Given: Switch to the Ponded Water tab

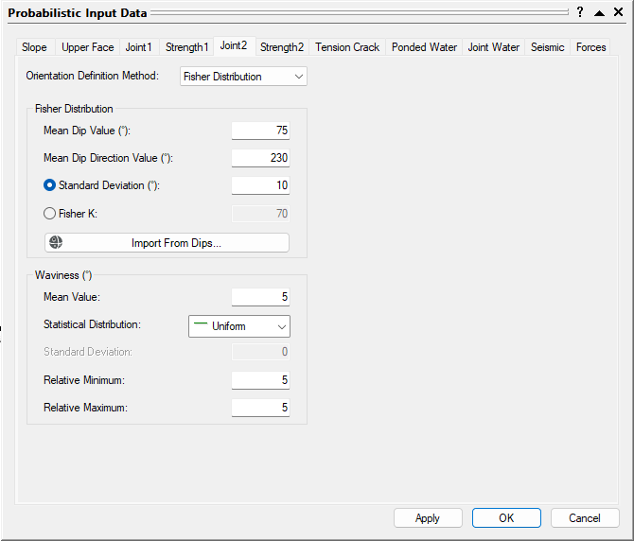Looking at the screenshot, I should [424, 47].
